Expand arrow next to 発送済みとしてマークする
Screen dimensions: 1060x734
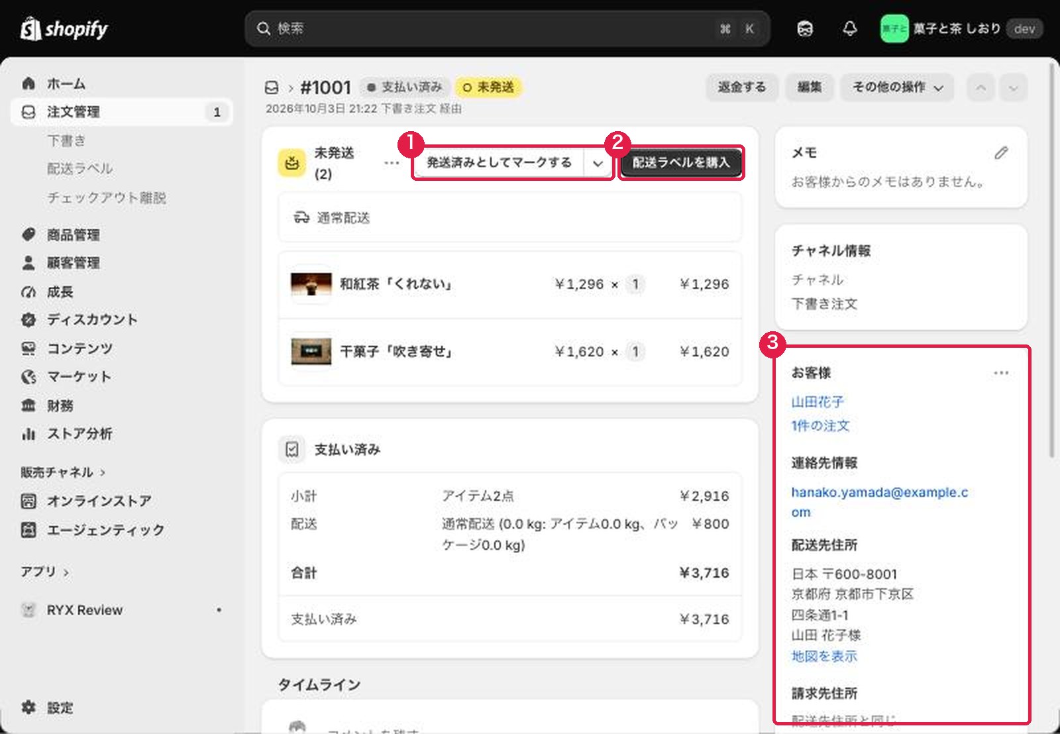point(598,163)
